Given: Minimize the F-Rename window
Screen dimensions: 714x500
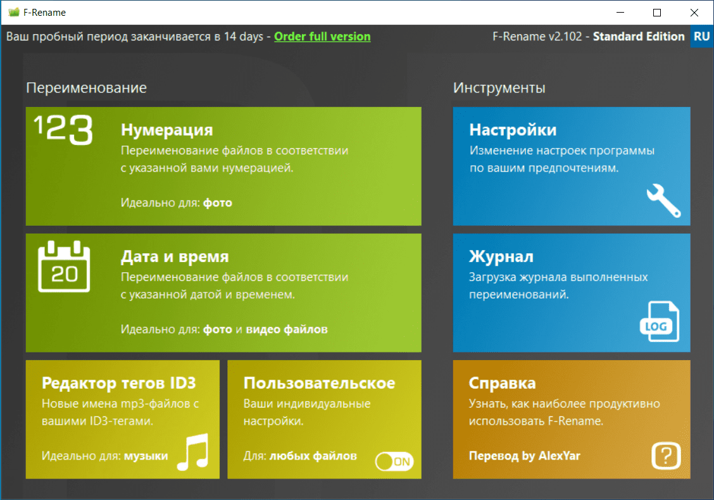Looking at the screenshot, I should pyautogui.click(x=620, y=13).
